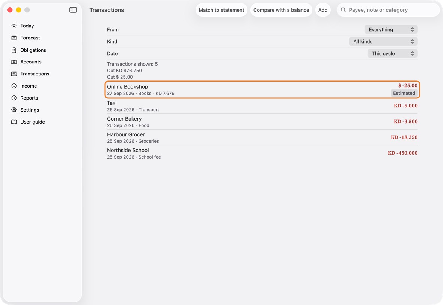Click the Reports pie chart icon

14,98
